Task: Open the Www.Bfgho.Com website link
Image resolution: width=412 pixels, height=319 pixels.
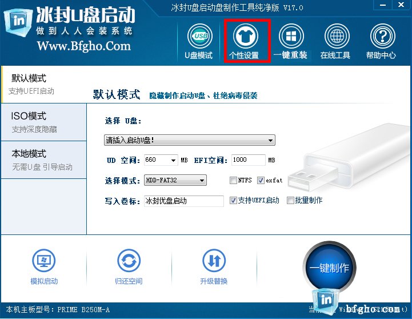Action: coord(84,46)
